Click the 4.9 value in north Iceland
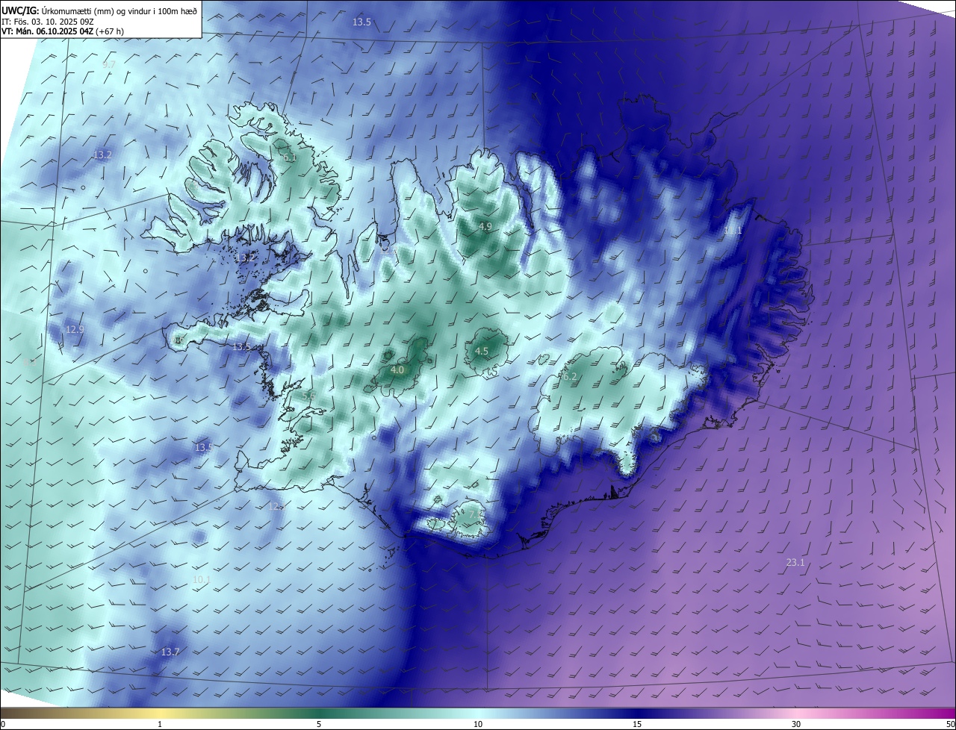 (x=485, y=227)
